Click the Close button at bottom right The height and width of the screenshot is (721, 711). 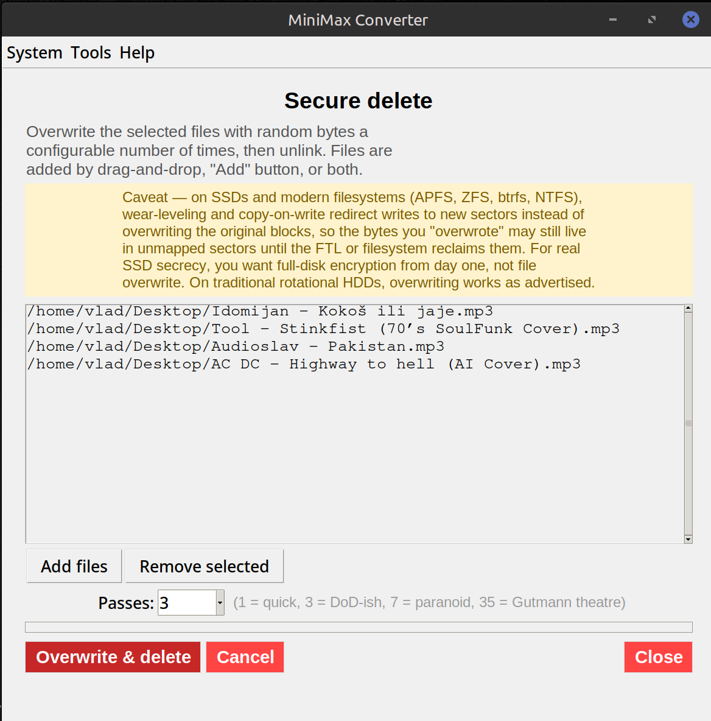(x=658, y=657)
